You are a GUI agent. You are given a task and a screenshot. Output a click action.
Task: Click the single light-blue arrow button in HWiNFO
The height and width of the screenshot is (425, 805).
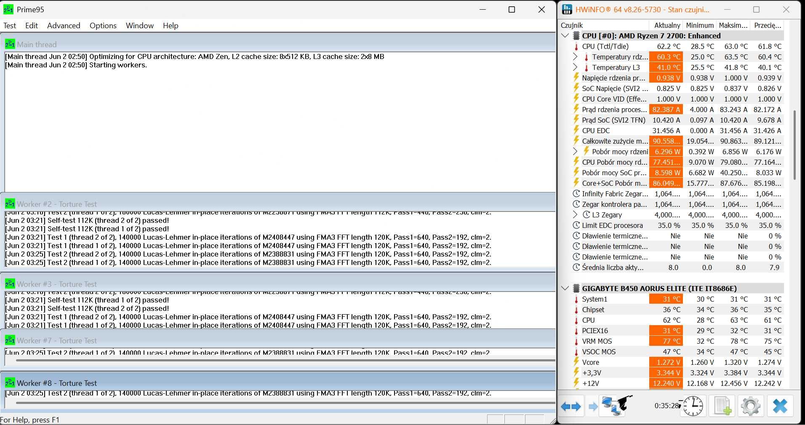(593, 406)
